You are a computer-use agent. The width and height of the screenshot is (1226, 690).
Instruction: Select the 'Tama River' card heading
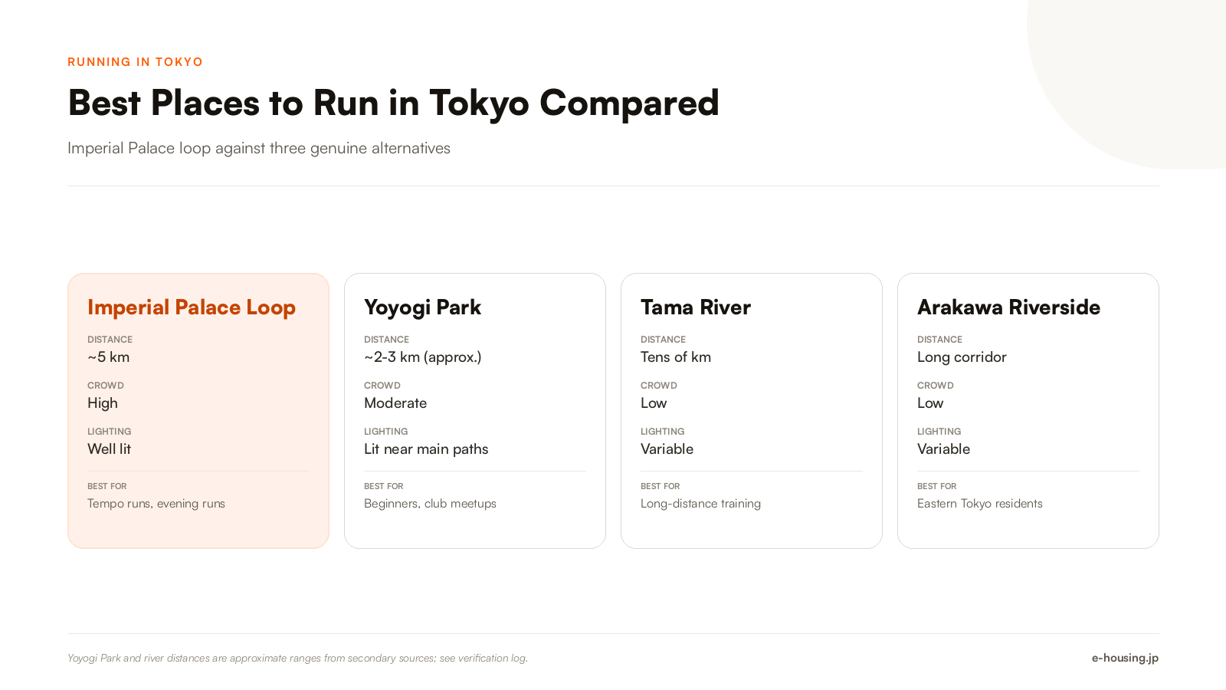coord(696,307)
